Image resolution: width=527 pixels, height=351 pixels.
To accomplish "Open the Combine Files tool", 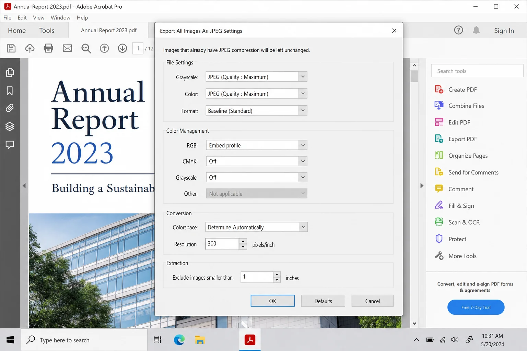I will point(459,106).
